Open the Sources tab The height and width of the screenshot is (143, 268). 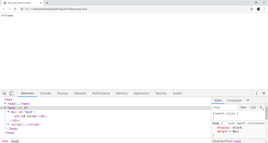coord(63,93)
